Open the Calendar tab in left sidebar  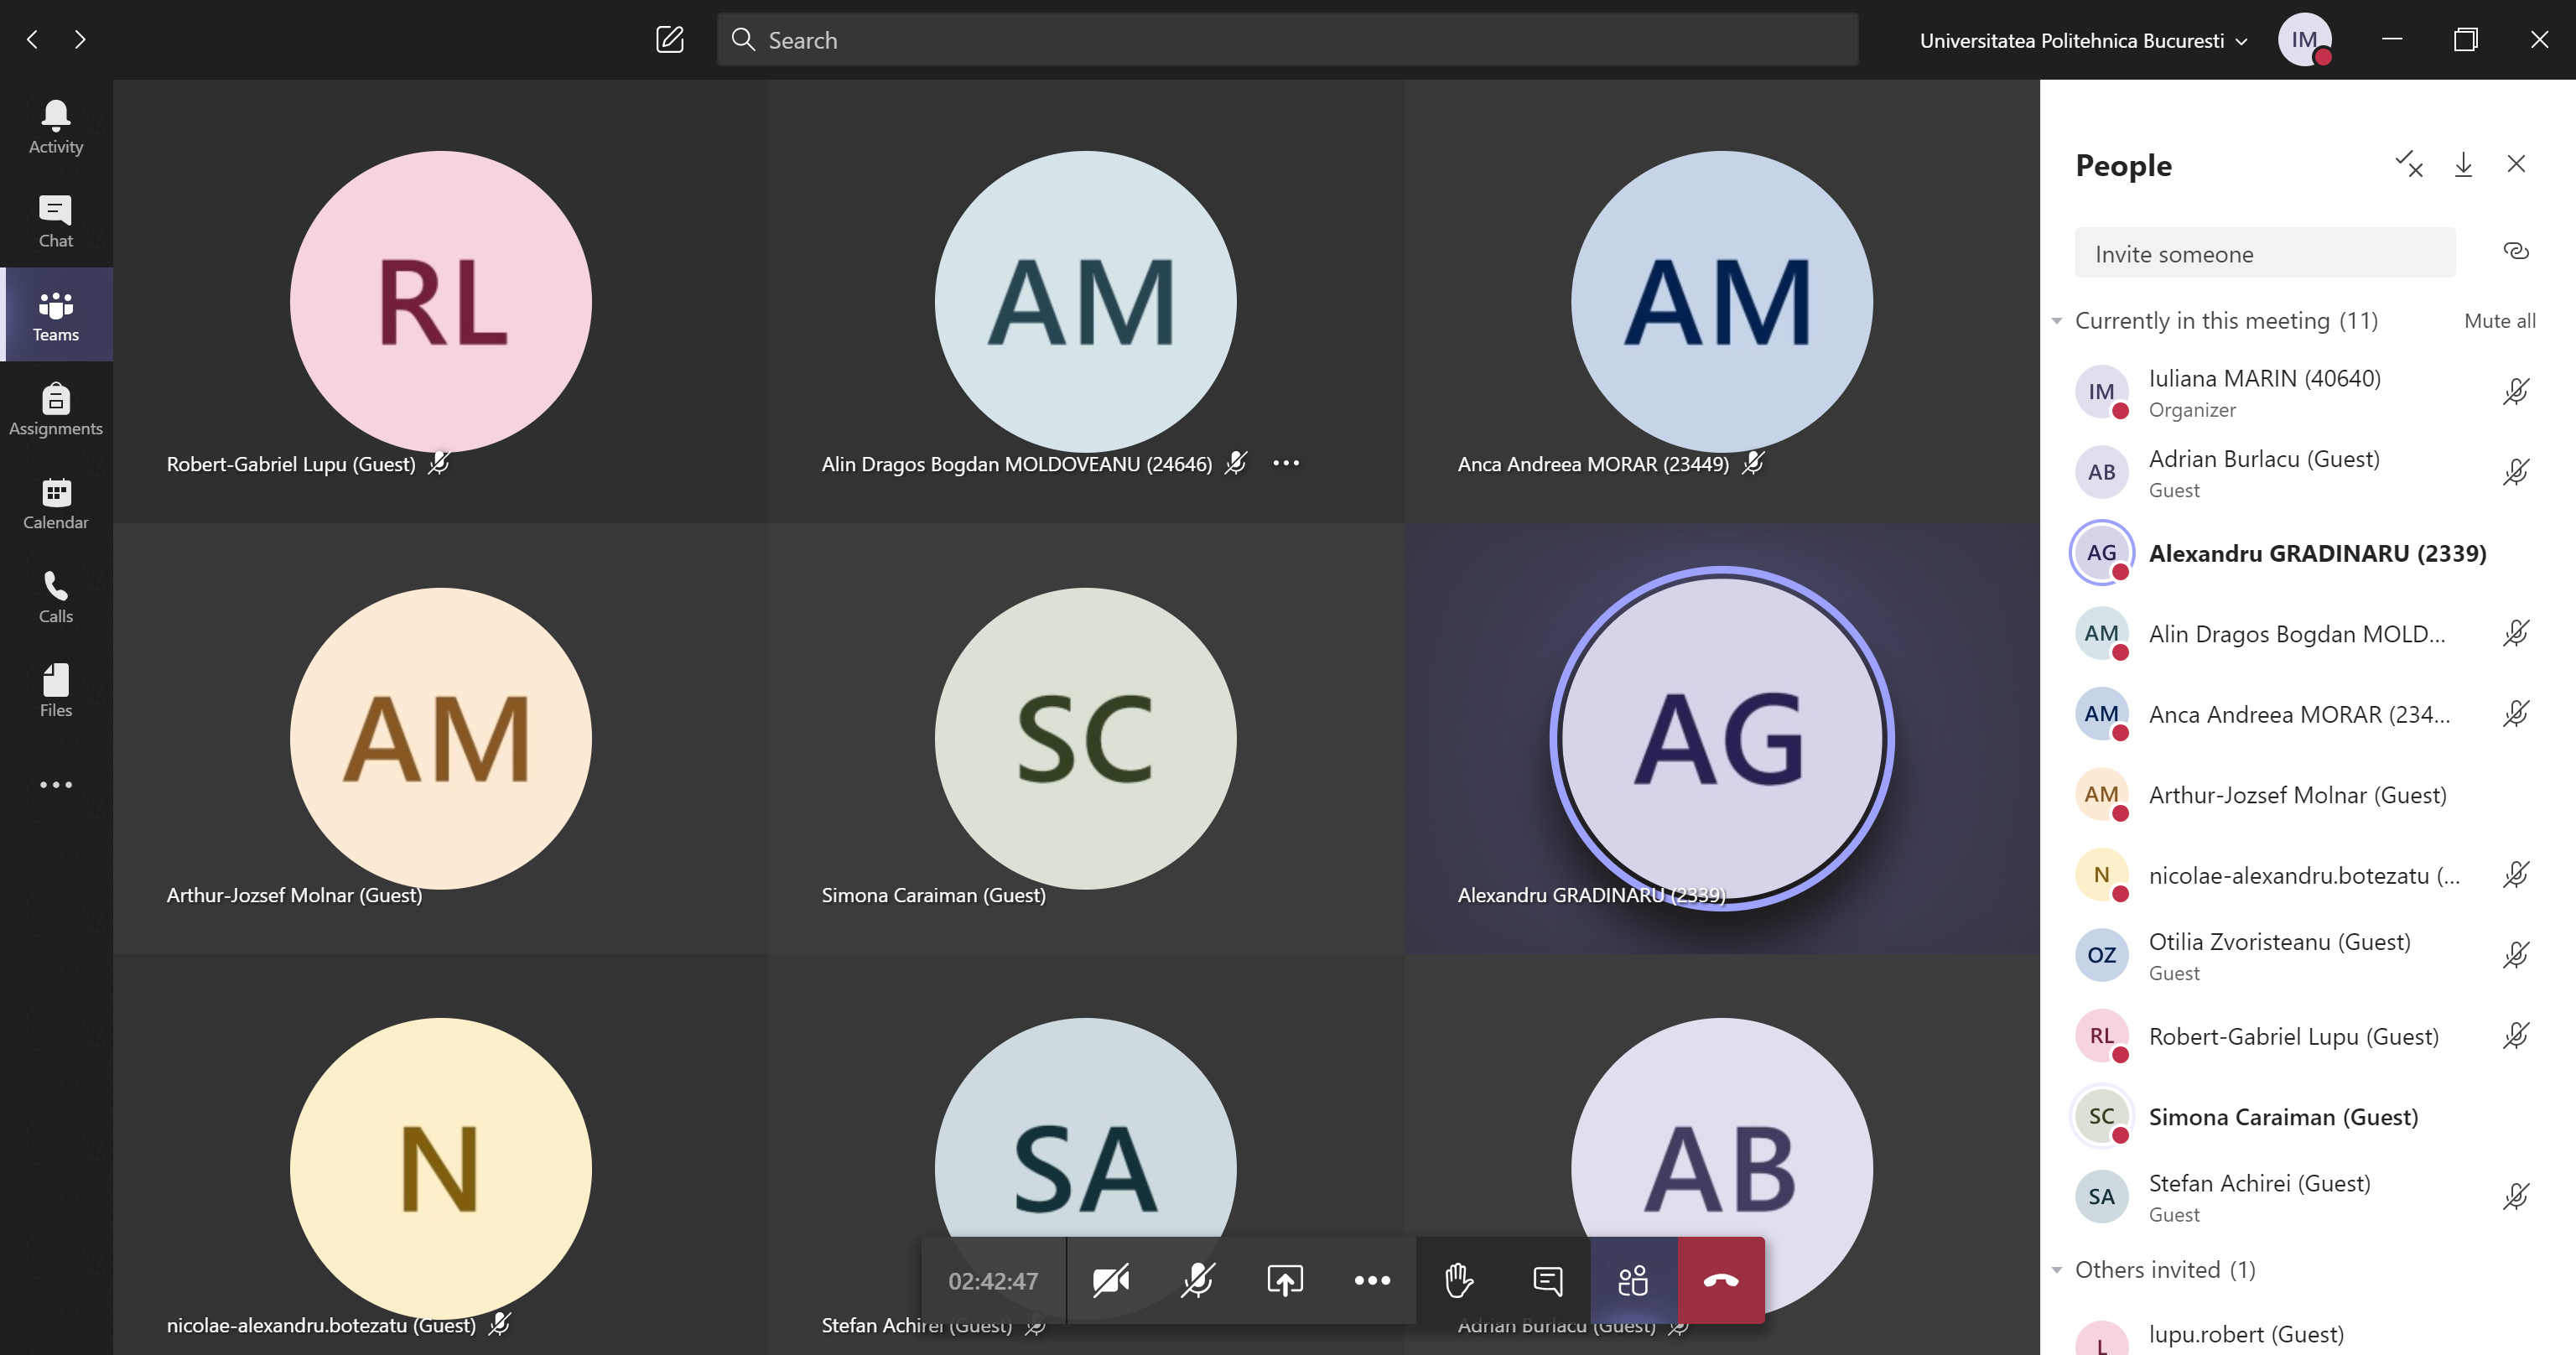pos(56,503)
